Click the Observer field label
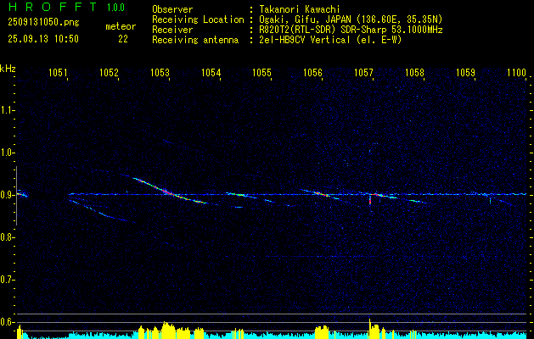 (x=172, y=9)
